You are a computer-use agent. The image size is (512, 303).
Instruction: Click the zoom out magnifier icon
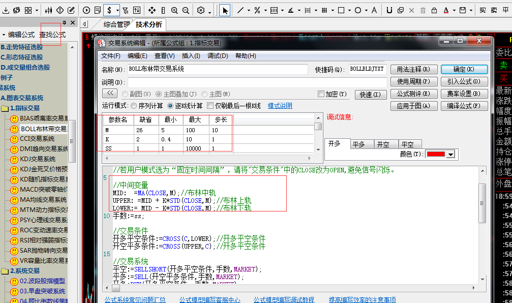pyautogui.click(x=186, y=11)
